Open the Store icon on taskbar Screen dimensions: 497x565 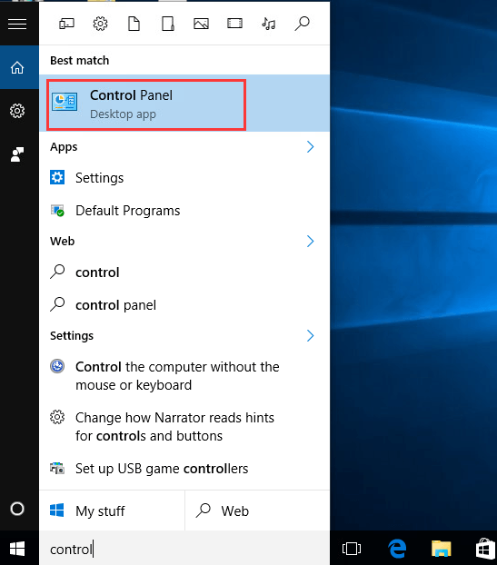486,549
